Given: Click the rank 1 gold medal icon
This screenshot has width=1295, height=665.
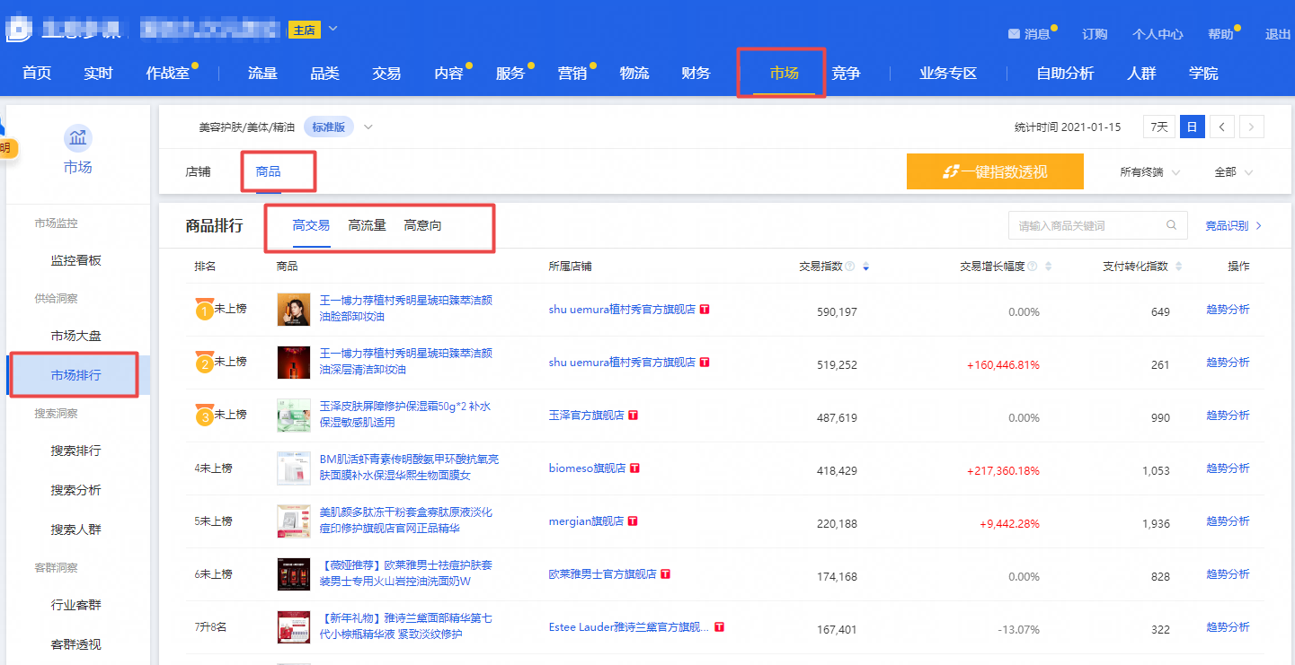Looking at the screenshot, I should click(205, 310).
